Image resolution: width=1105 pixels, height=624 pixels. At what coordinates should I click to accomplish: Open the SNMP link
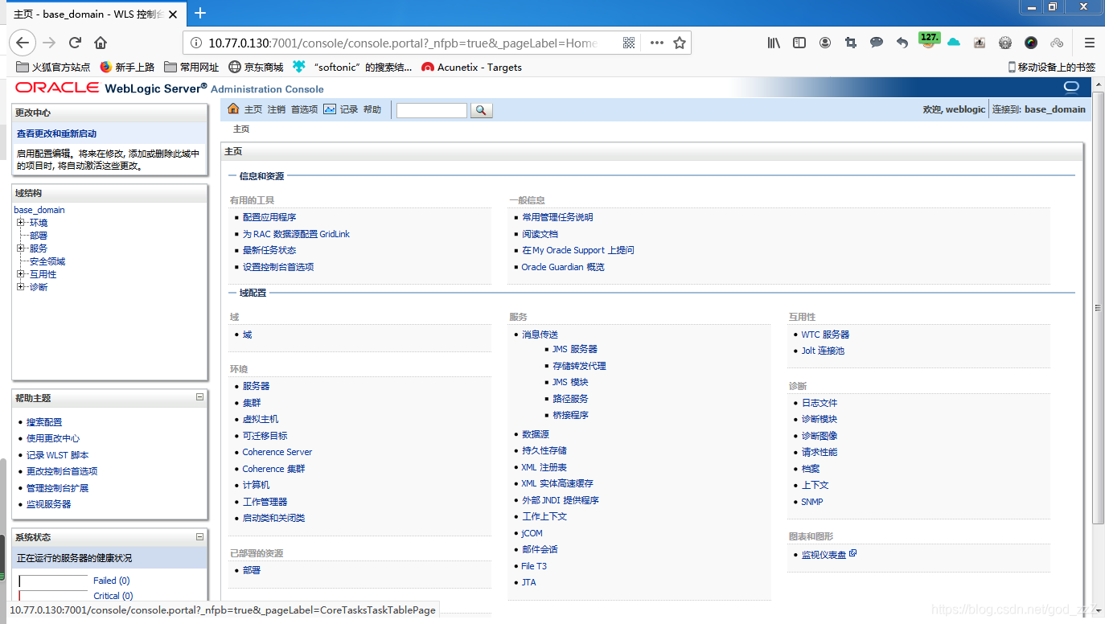point(812,502)
